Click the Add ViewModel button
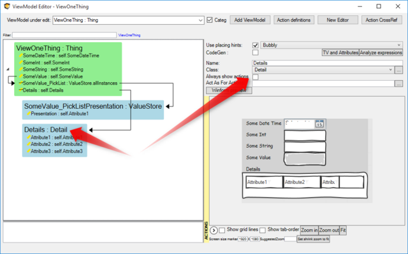The height and width of the screenshot is (254, 408). tap(250, 20)
